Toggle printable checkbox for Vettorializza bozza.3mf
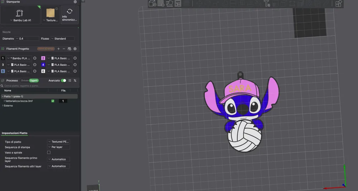This screenshot has height=191, width=358. [x=53, y=101]
